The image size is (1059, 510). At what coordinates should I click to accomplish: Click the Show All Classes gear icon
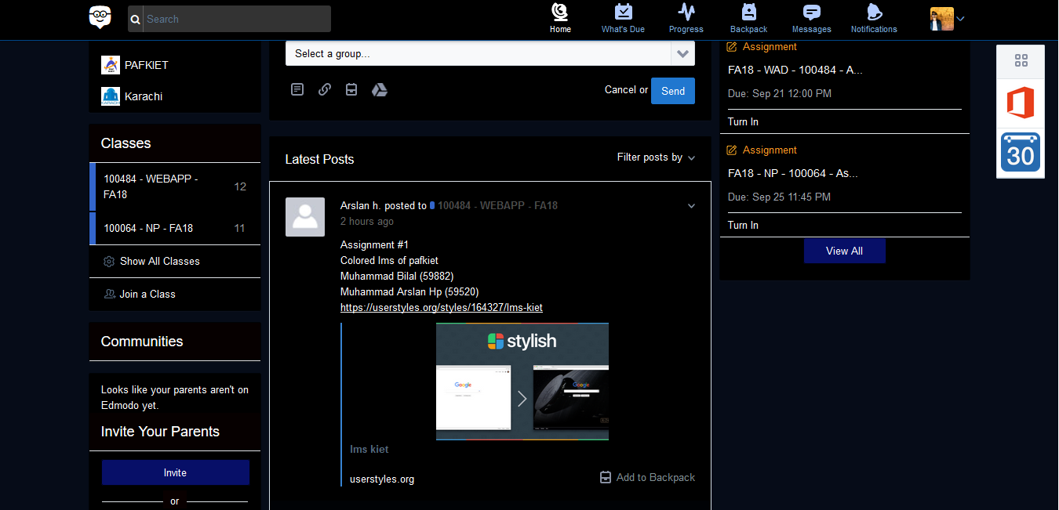pyautogui.click(x=109, y=261)
